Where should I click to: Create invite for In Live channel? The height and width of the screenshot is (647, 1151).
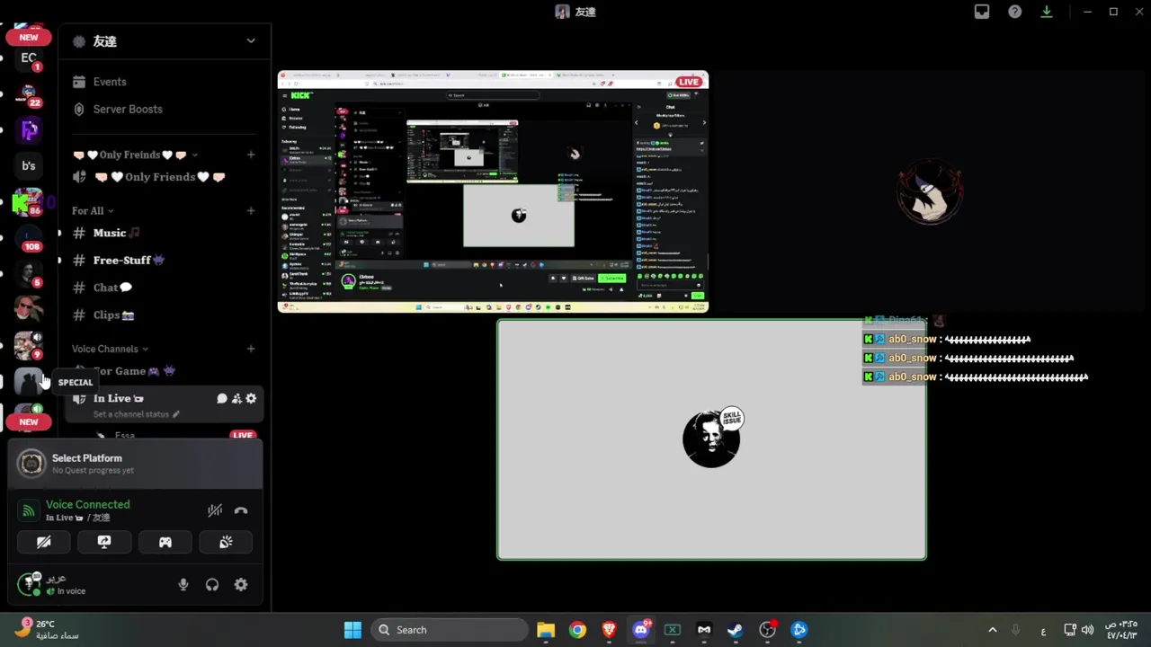tap(236, 398)
